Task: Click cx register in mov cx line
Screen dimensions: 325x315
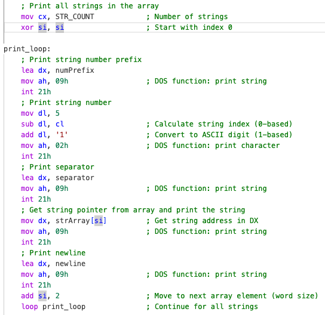Action: pos(42,17)
